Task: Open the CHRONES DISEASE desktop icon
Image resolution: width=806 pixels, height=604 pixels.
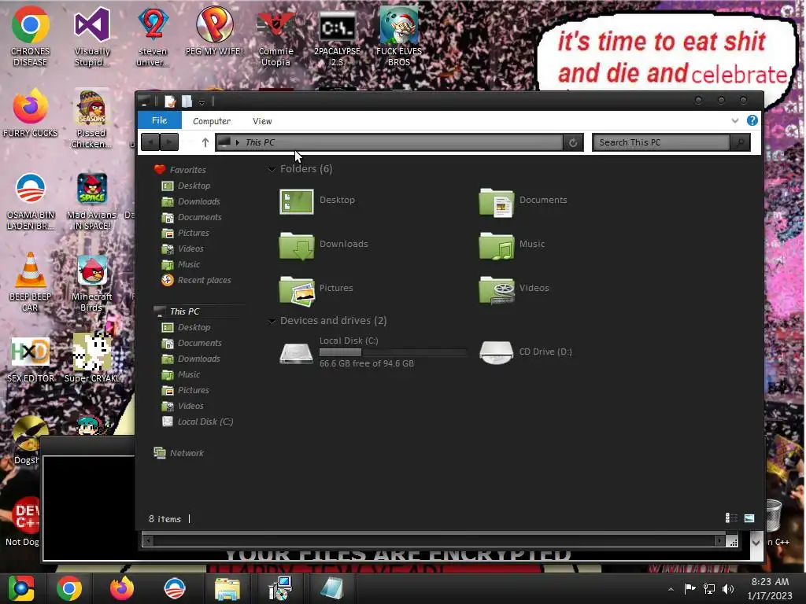Action: point(30,37)
